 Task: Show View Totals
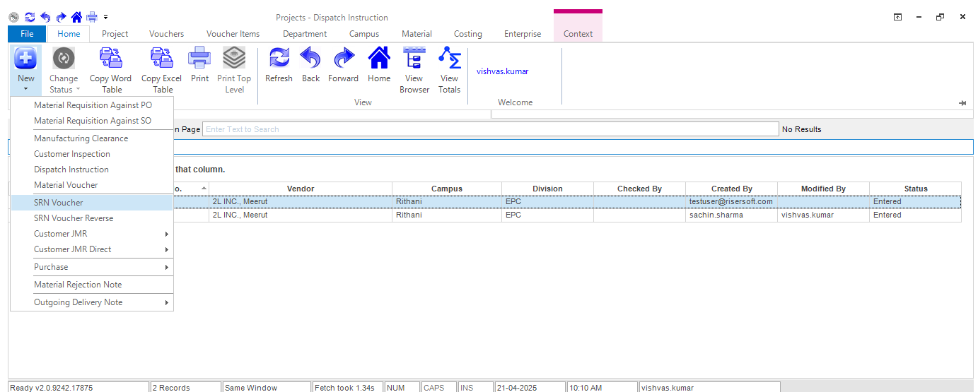449,70
